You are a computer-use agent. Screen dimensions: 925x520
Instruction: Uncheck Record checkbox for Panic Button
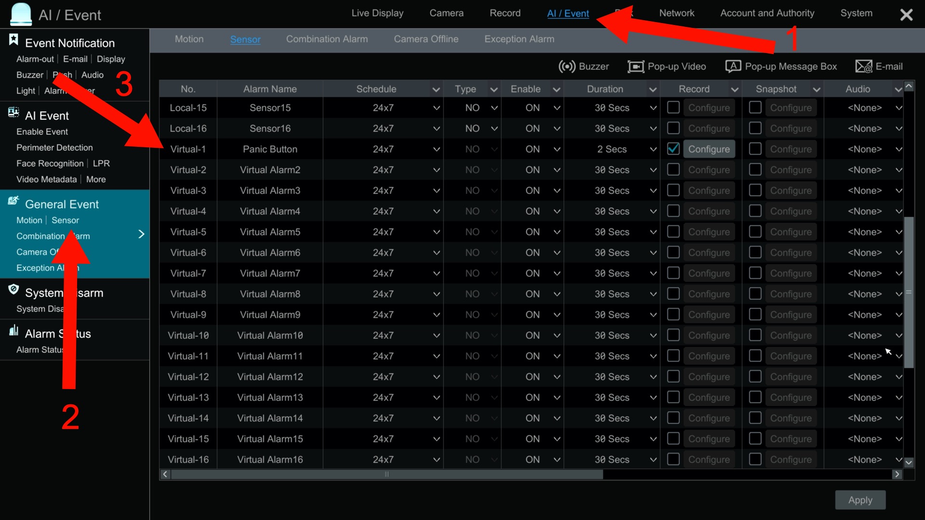point(673,149)
